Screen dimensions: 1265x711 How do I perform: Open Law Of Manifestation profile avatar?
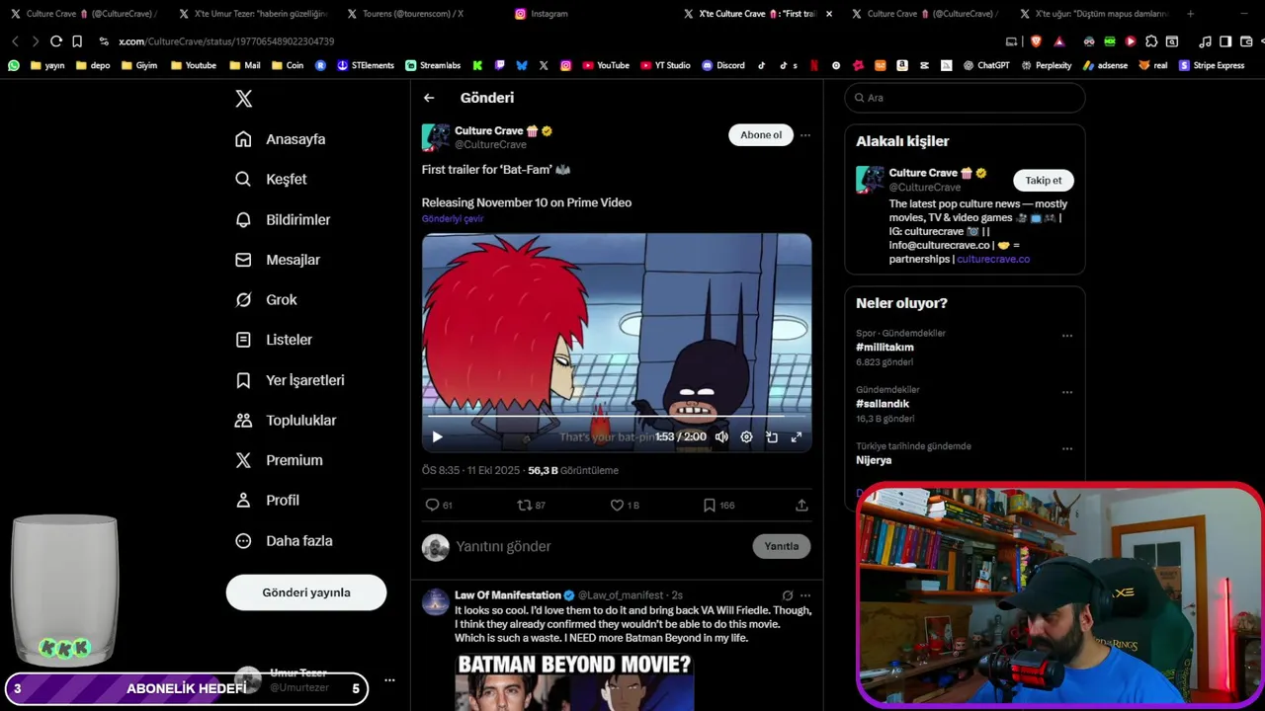coord(436,601)
